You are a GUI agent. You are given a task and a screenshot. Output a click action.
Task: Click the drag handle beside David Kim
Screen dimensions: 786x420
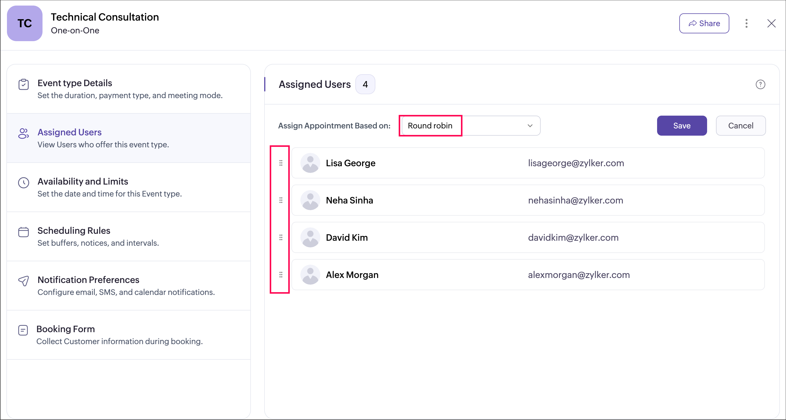[x=281, y=237]
